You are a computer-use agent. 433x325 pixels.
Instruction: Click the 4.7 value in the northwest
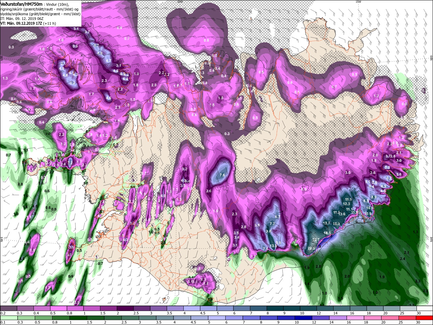click(109, 61)
